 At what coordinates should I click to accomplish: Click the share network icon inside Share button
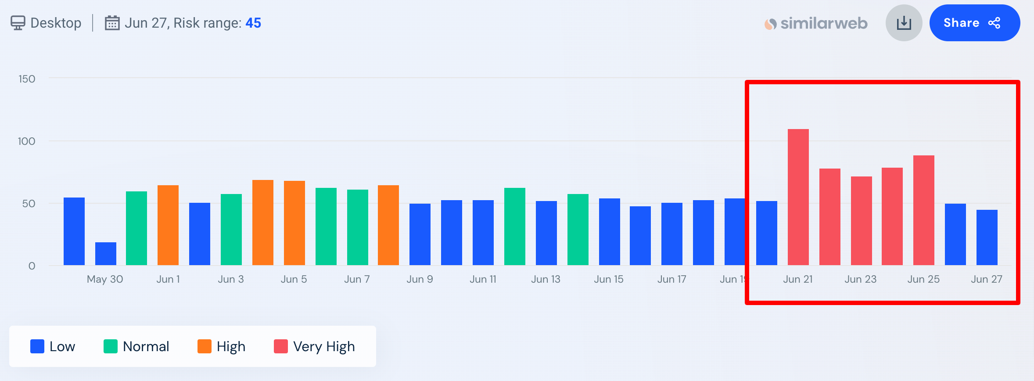point(995,23)
